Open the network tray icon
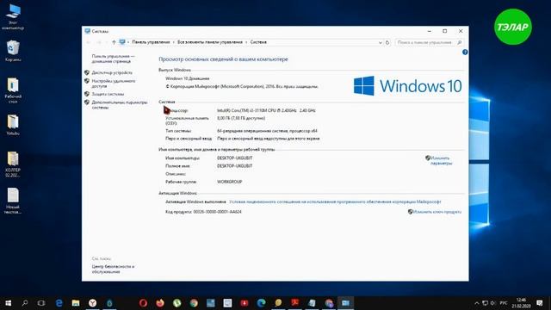Viewport: 551px width, 310px height. coord(485,303)
